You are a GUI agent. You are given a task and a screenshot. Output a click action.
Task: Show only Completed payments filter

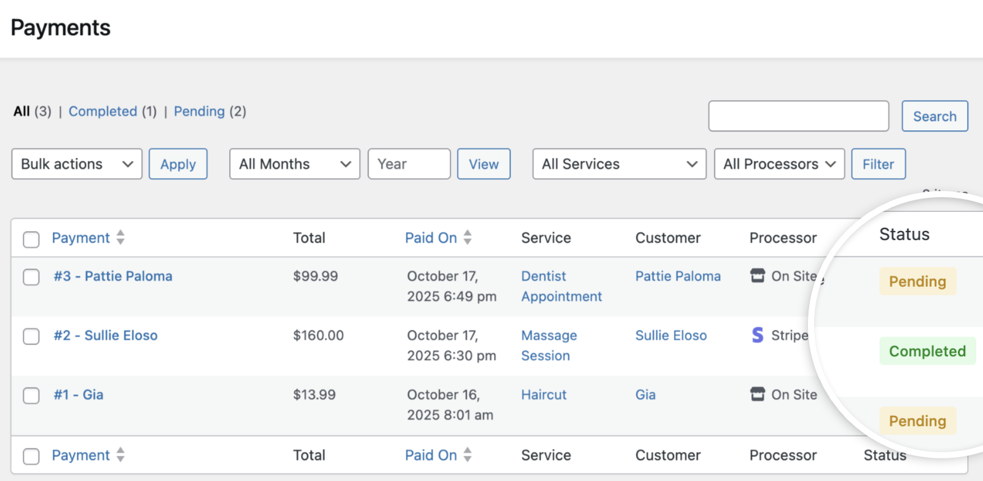103,111
